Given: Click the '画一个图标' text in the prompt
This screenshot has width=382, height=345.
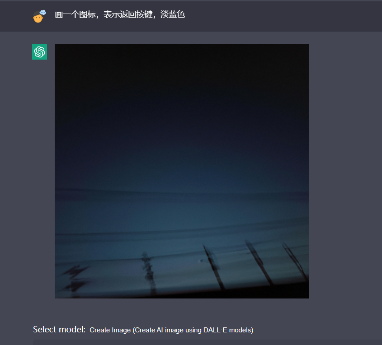Looking at the screenshot, I should [75, 14].
